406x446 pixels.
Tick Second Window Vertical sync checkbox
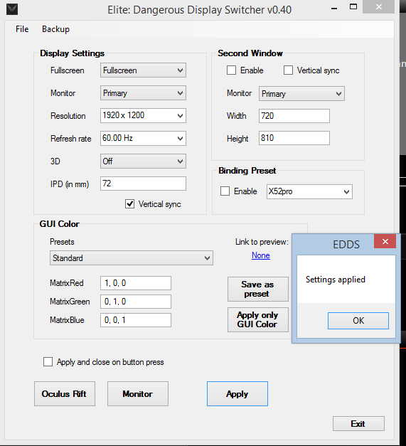pyautogui.click(x=288, y=70)
